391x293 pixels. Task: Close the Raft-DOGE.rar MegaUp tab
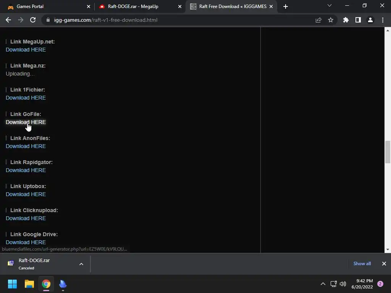180,6
